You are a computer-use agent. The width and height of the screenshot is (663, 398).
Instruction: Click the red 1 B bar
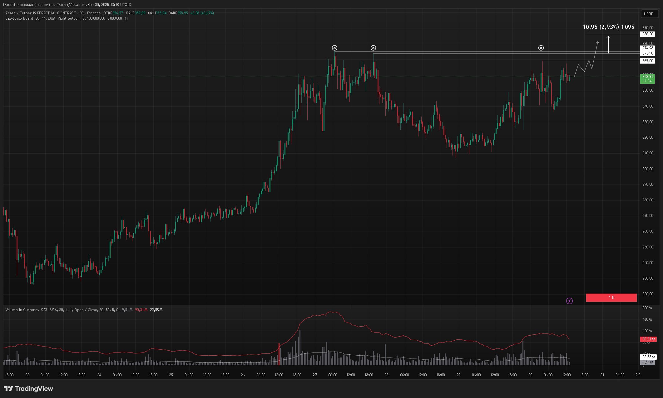coord(611,298)
